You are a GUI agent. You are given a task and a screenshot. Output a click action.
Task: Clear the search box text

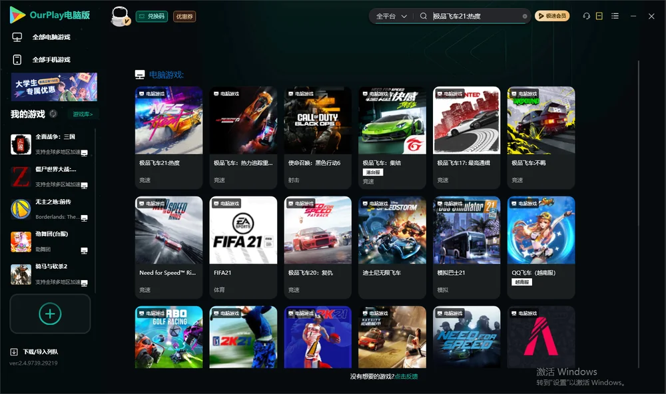(x=525, y=17)
